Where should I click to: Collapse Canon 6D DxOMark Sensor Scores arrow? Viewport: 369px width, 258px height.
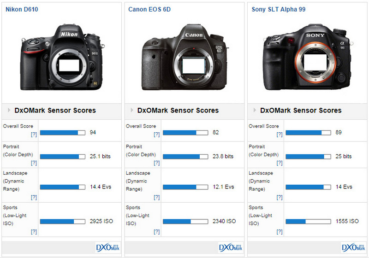pos(131,111)
